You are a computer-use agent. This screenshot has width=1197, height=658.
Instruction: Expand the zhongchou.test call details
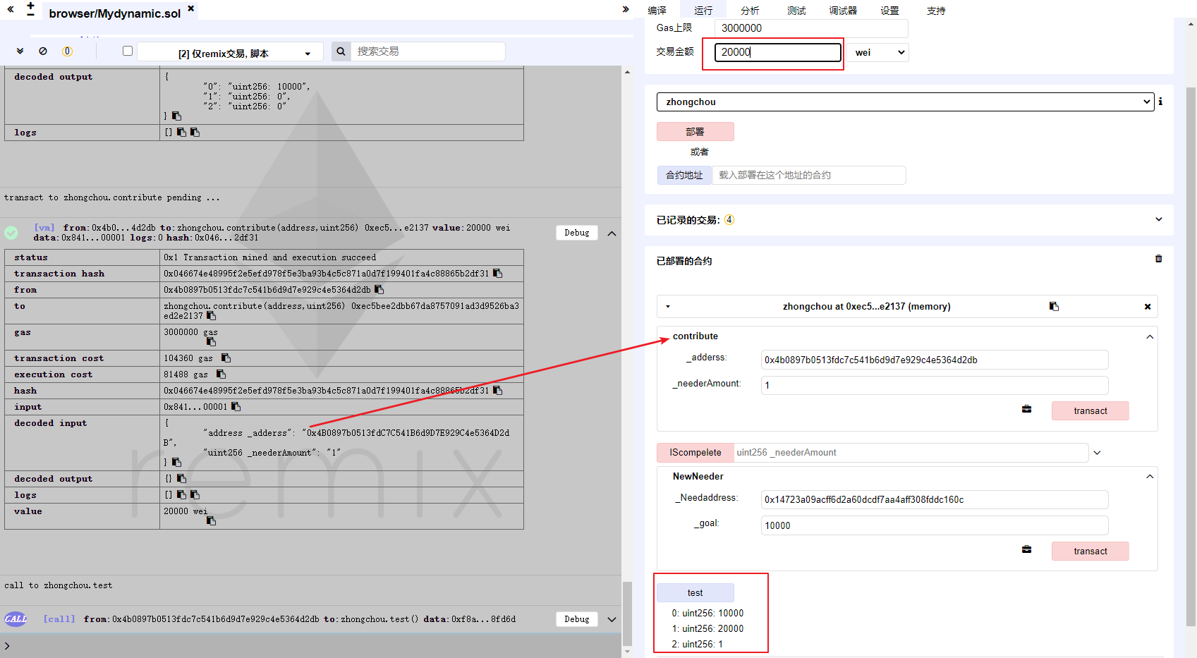coord(612,620)
